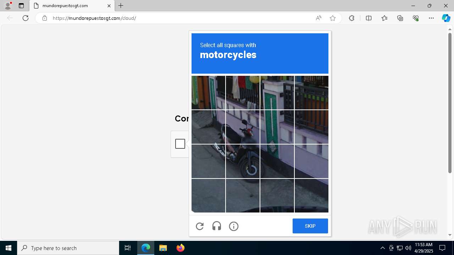Open the Favorites list
The width and height of the screenshot is (454, 255).
384,18
